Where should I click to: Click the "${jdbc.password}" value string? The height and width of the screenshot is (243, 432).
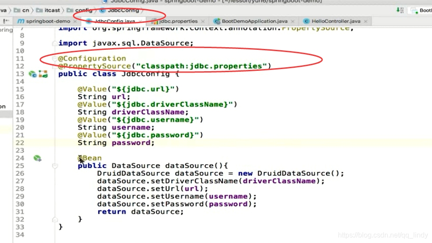(x=155, y=135)
